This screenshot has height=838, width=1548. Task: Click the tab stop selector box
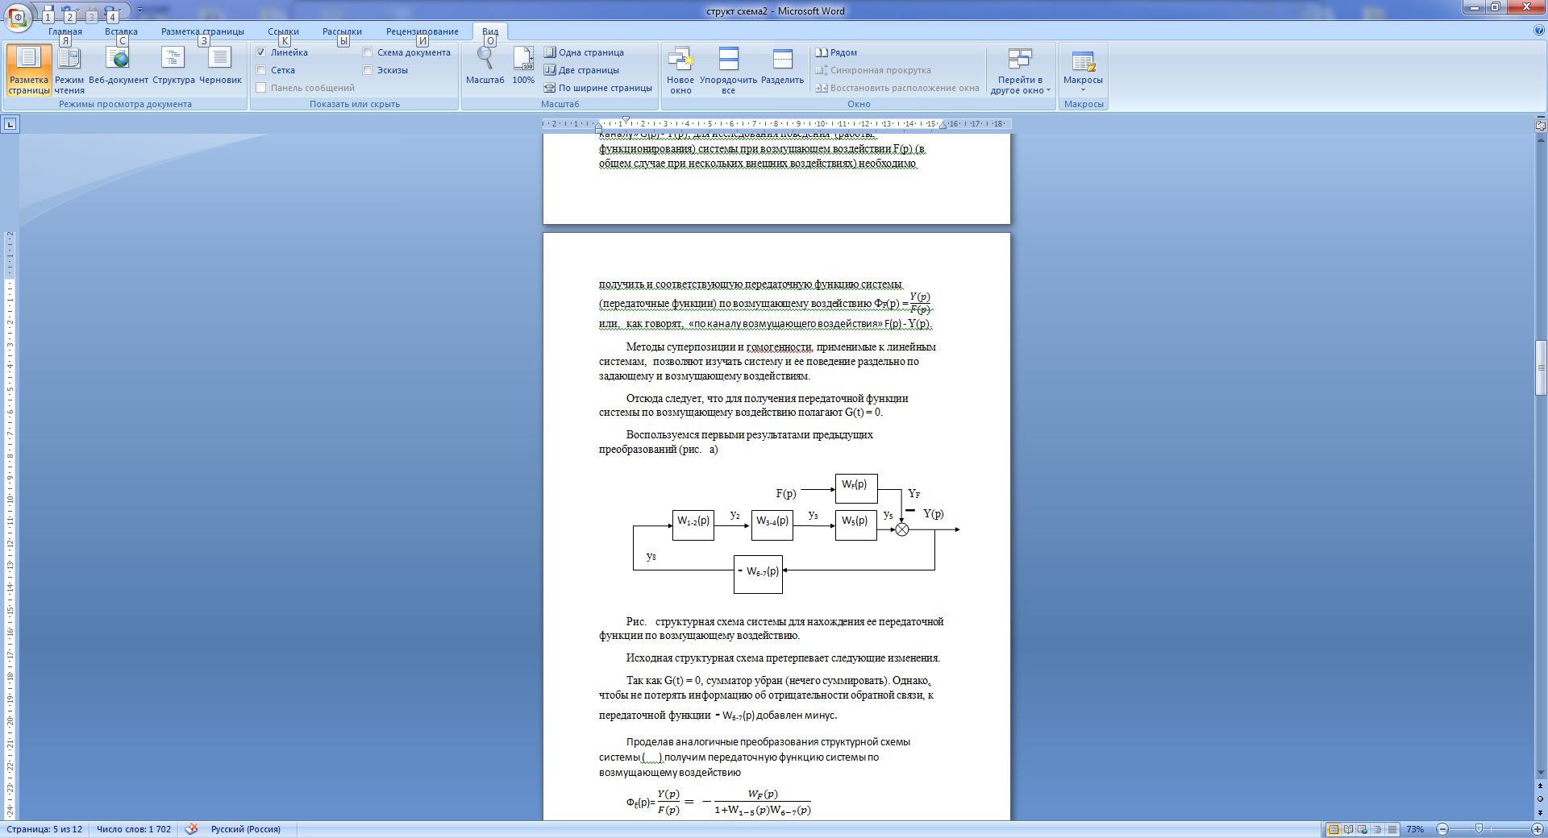click(x=10, y=124)
